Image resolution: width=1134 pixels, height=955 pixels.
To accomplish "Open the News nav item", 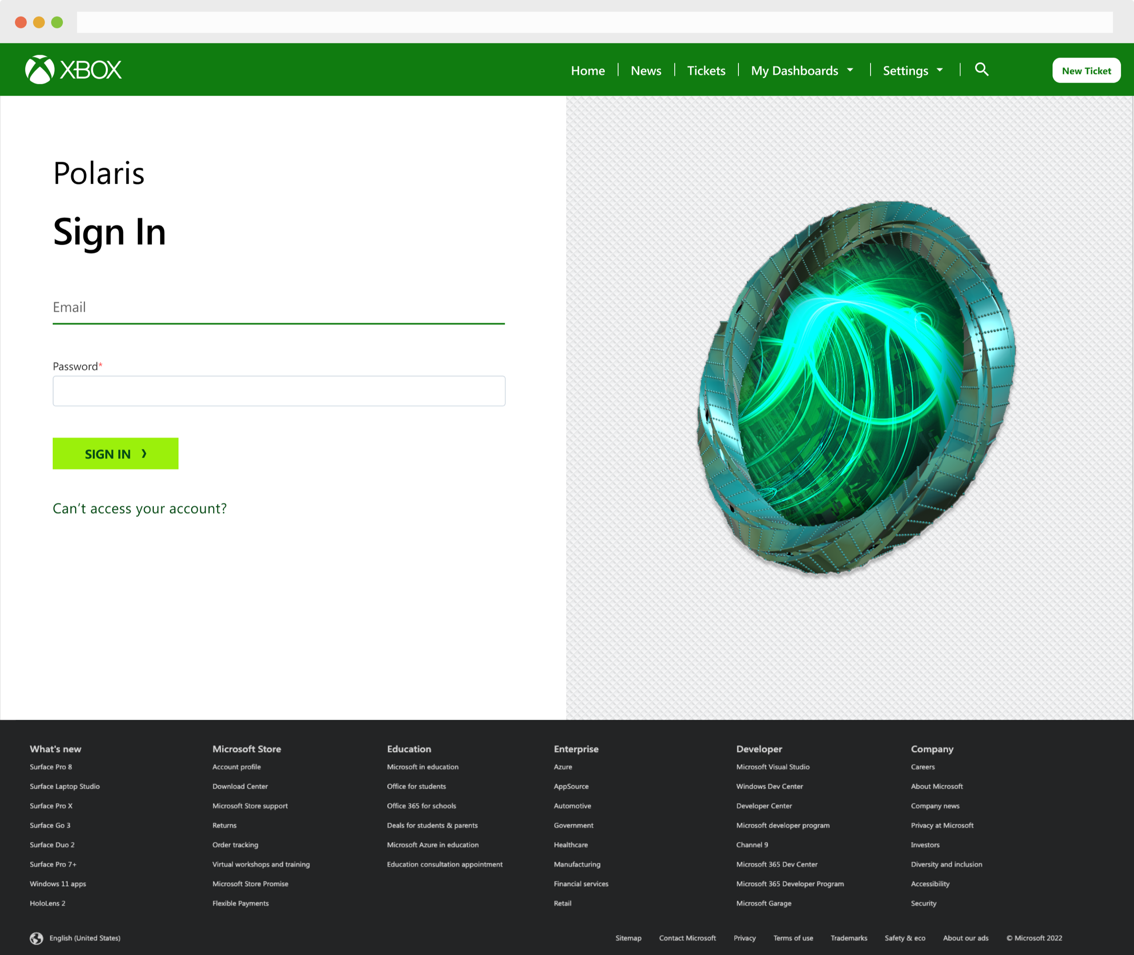I will coord(646,70).
